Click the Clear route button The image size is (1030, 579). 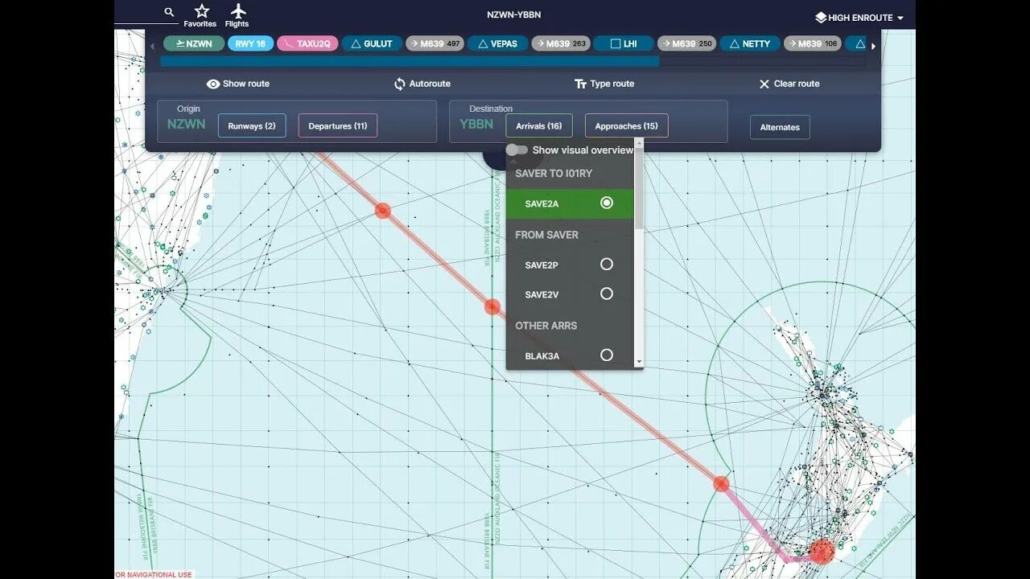point(789,84)
